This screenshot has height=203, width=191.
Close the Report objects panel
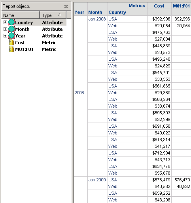point(66,6)
